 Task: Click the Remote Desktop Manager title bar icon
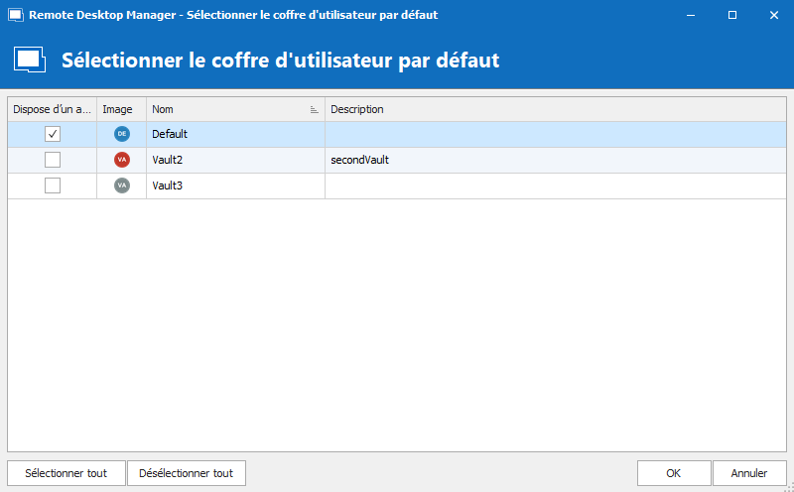point(15,16)
